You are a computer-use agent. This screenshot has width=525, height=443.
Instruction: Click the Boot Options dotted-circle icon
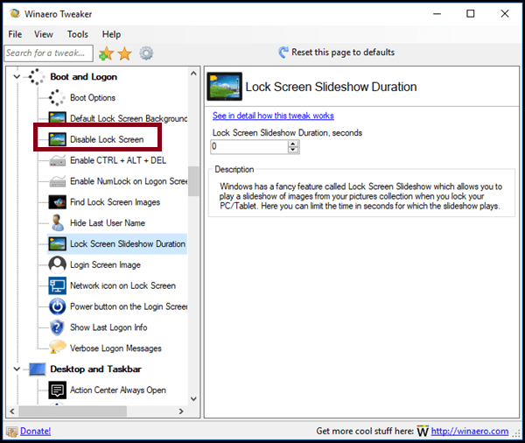[x=57, y=97]
